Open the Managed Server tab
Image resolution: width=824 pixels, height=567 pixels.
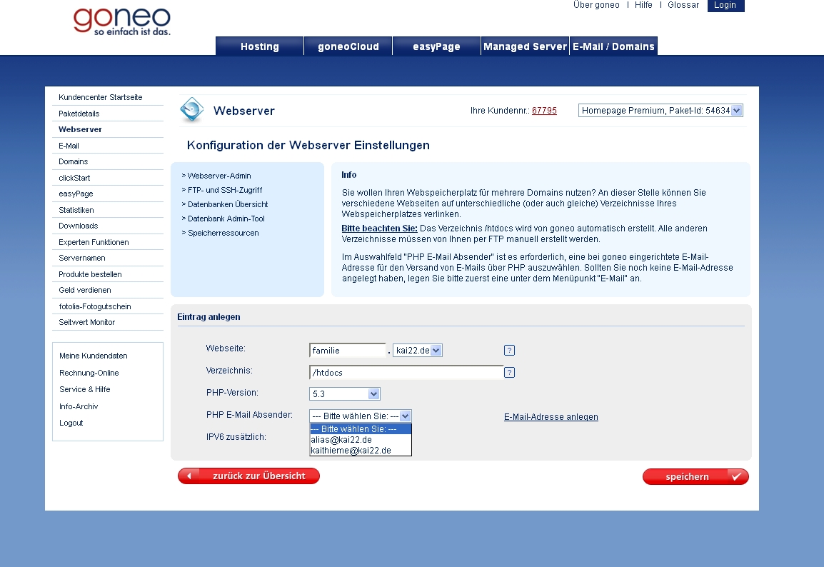coord(525,46)
